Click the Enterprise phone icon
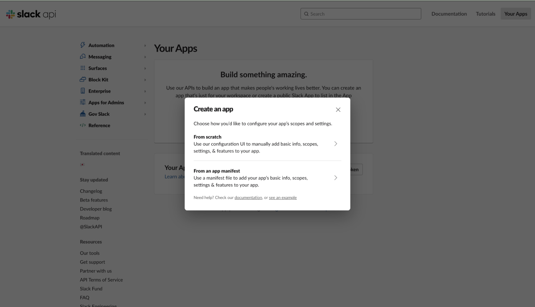The height and width of the screenshot is (307, 535). (82, 91)
